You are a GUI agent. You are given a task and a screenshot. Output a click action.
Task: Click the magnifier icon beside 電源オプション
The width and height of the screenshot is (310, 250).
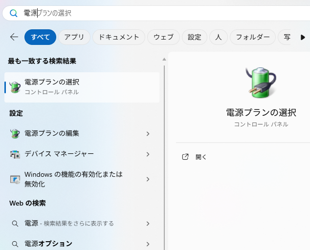15,244
